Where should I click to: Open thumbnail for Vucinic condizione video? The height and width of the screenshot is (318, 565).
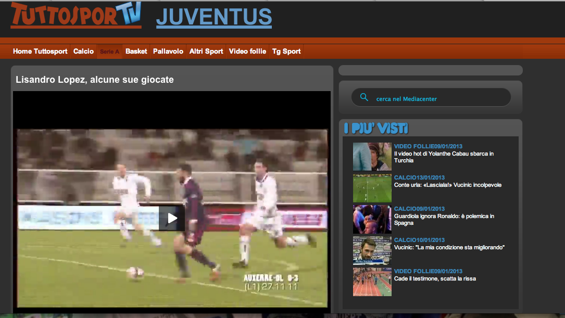372,250
